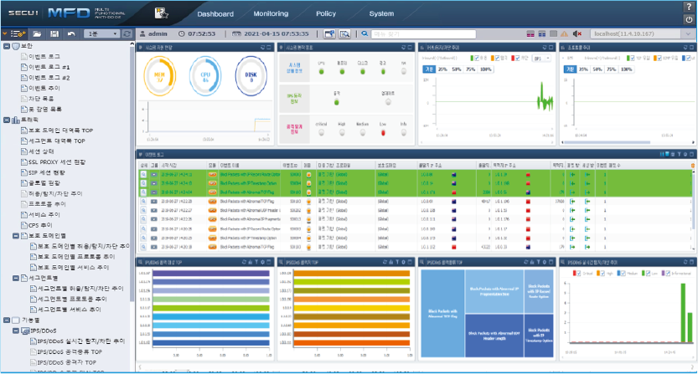Select 이벤트 로그 #1 in the tree

coord(49,67)
